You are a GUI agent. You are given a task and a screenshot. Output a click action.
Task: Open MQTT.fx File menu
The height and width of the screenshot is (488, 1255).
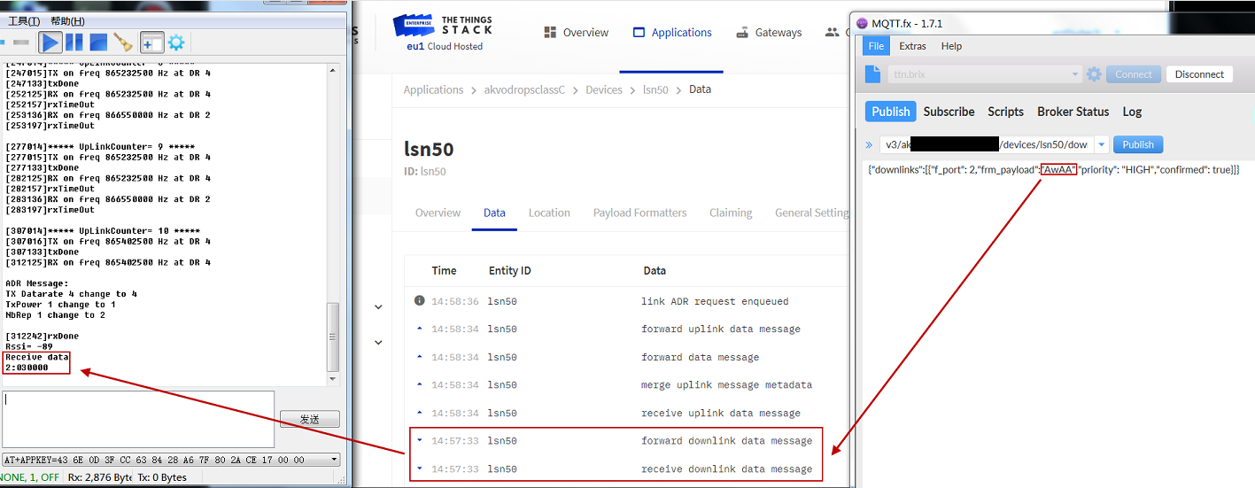point(876,46)
